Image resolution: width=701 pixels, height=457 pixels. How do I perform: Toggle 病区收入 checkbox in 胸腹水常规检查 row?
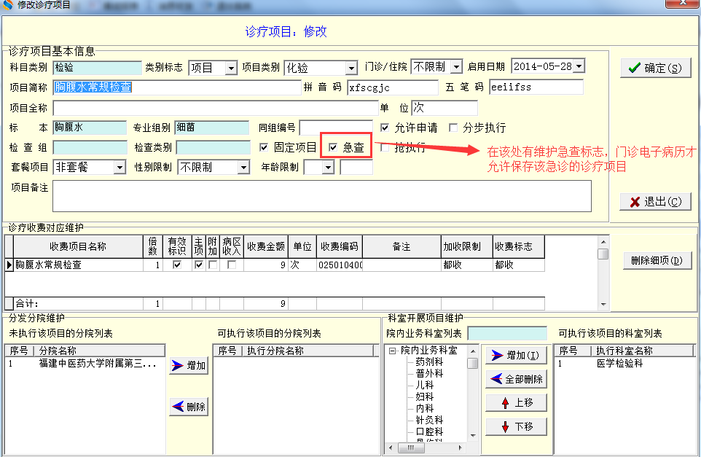point(232,265)
